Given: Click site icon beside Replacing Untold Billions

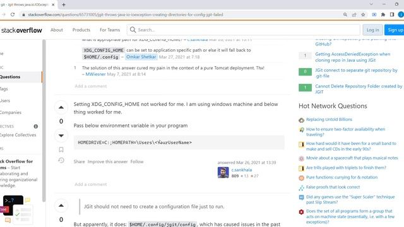Looking at the screenshot, I should [x=301, y=120].
